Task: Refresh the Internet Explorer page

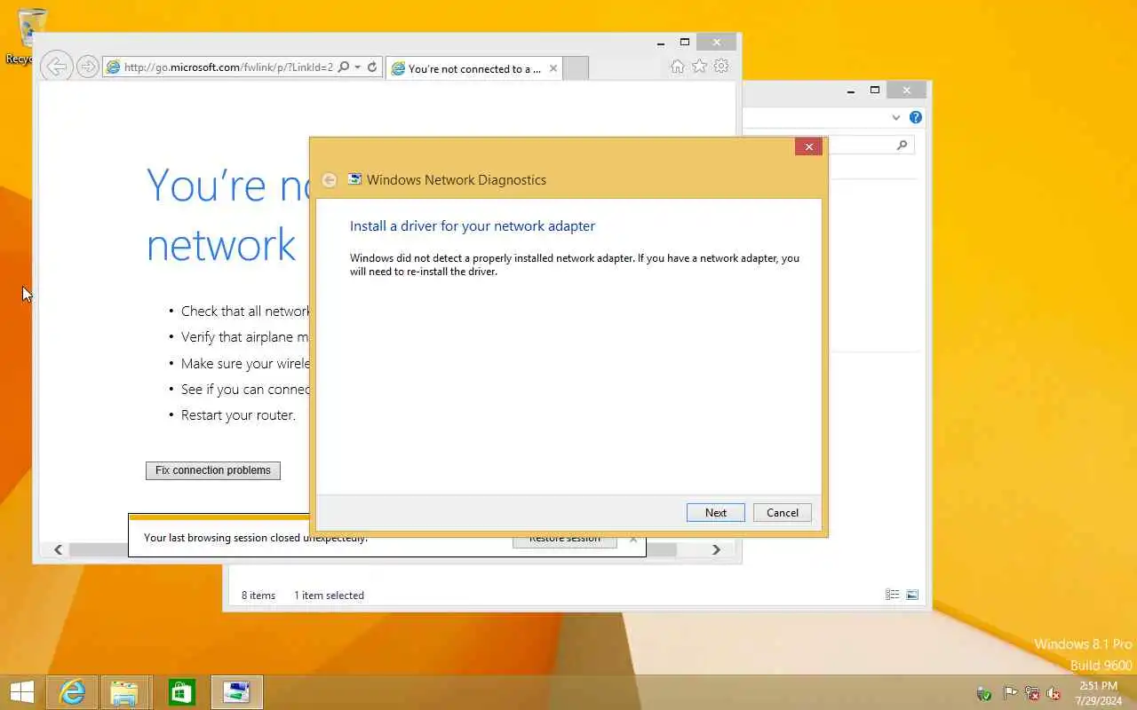Action: [x=372, y=67]
